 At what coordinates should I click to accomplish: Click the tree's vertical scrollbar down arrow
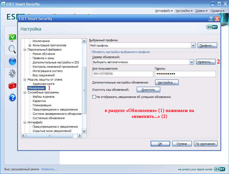coord(84,131)
